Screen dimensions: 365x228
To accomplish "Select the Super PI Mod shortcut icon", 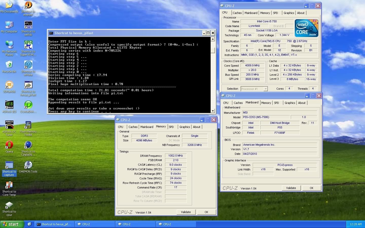I will (x=28, y=45).
